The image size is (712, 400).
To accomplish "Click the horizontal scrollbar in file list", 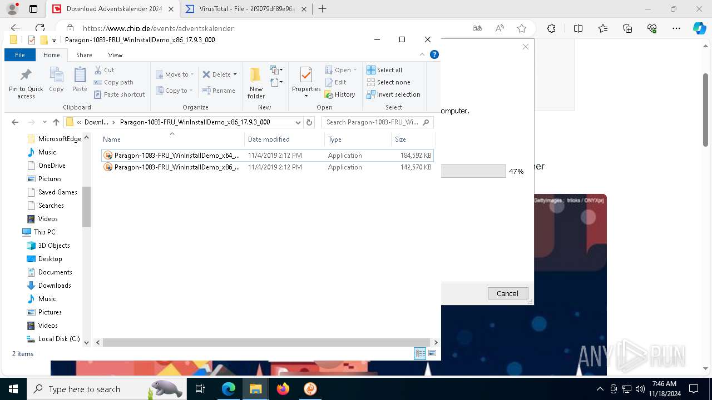I will 267,343.
